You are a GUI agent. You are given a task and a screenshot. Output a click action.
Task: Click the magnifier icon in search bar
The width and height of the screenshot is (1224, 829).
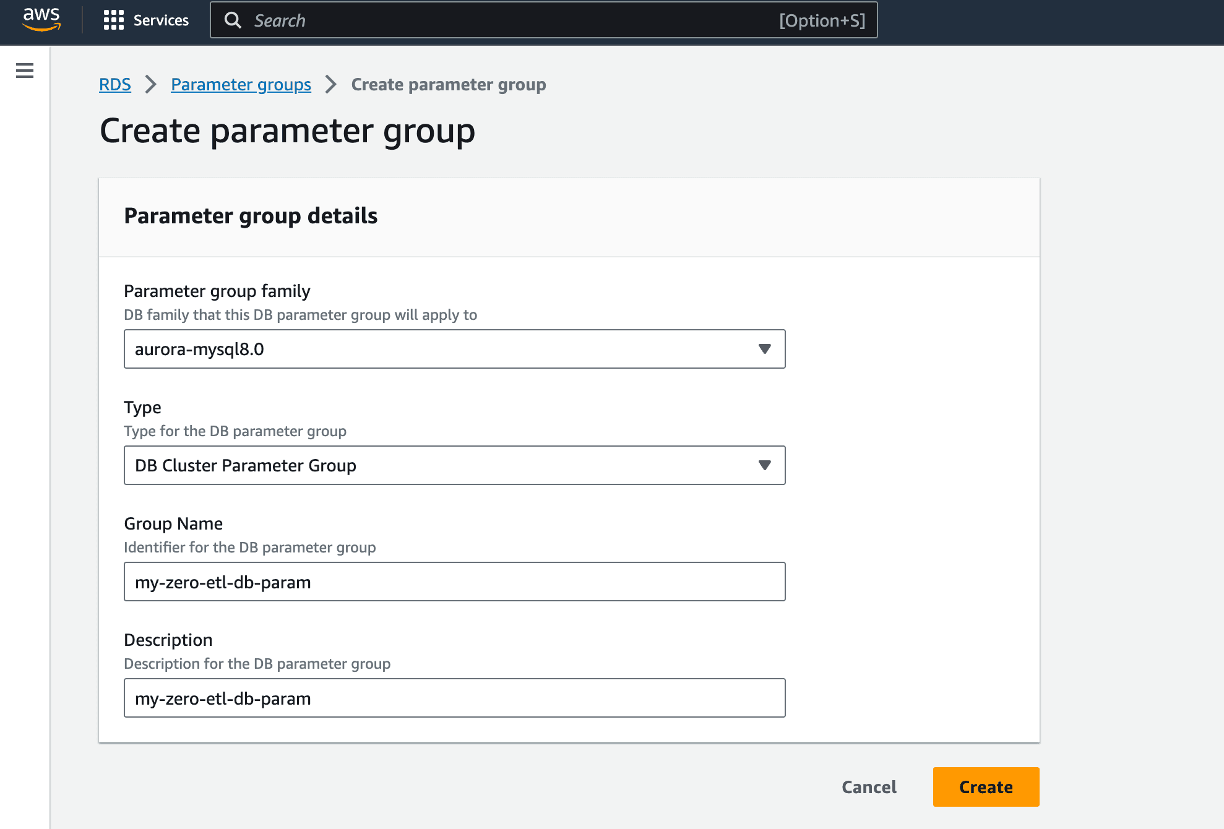233,20
